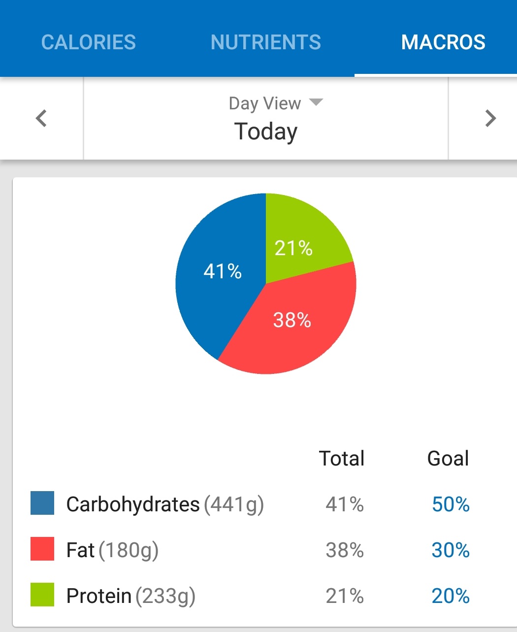This screenshot has width=517, height=632.
Task: Edit the 20% Protein goal
Action: (x=451, y=596)
